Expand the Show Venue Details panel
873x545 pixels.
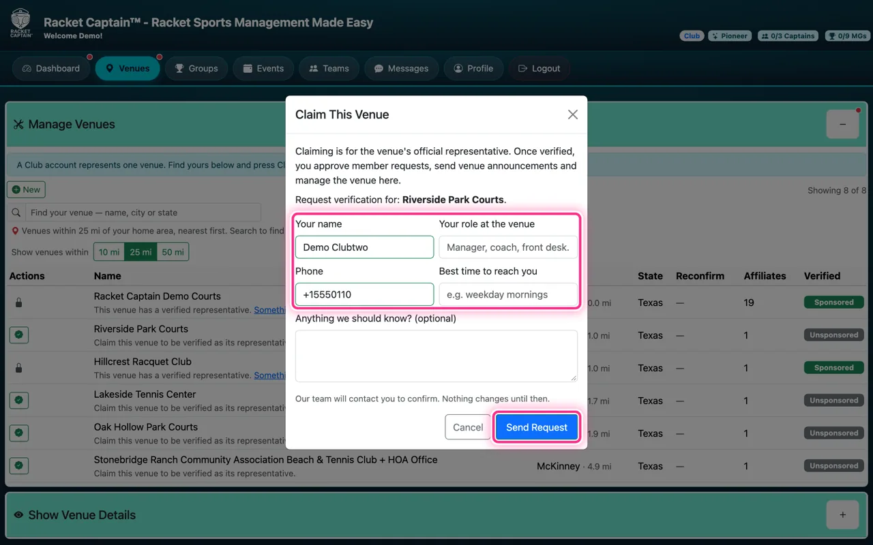coord(842,515)
